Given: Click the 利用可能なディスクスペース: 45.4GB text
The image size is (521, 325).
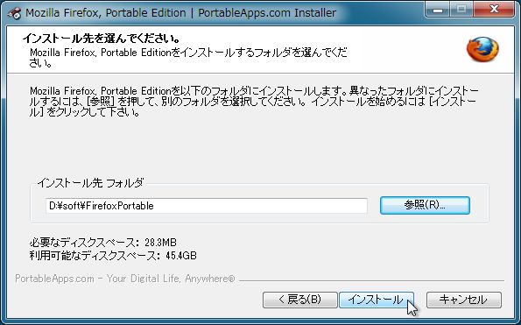Looking at the screenshot, I should pyautogui.click(x=113, y=256).
